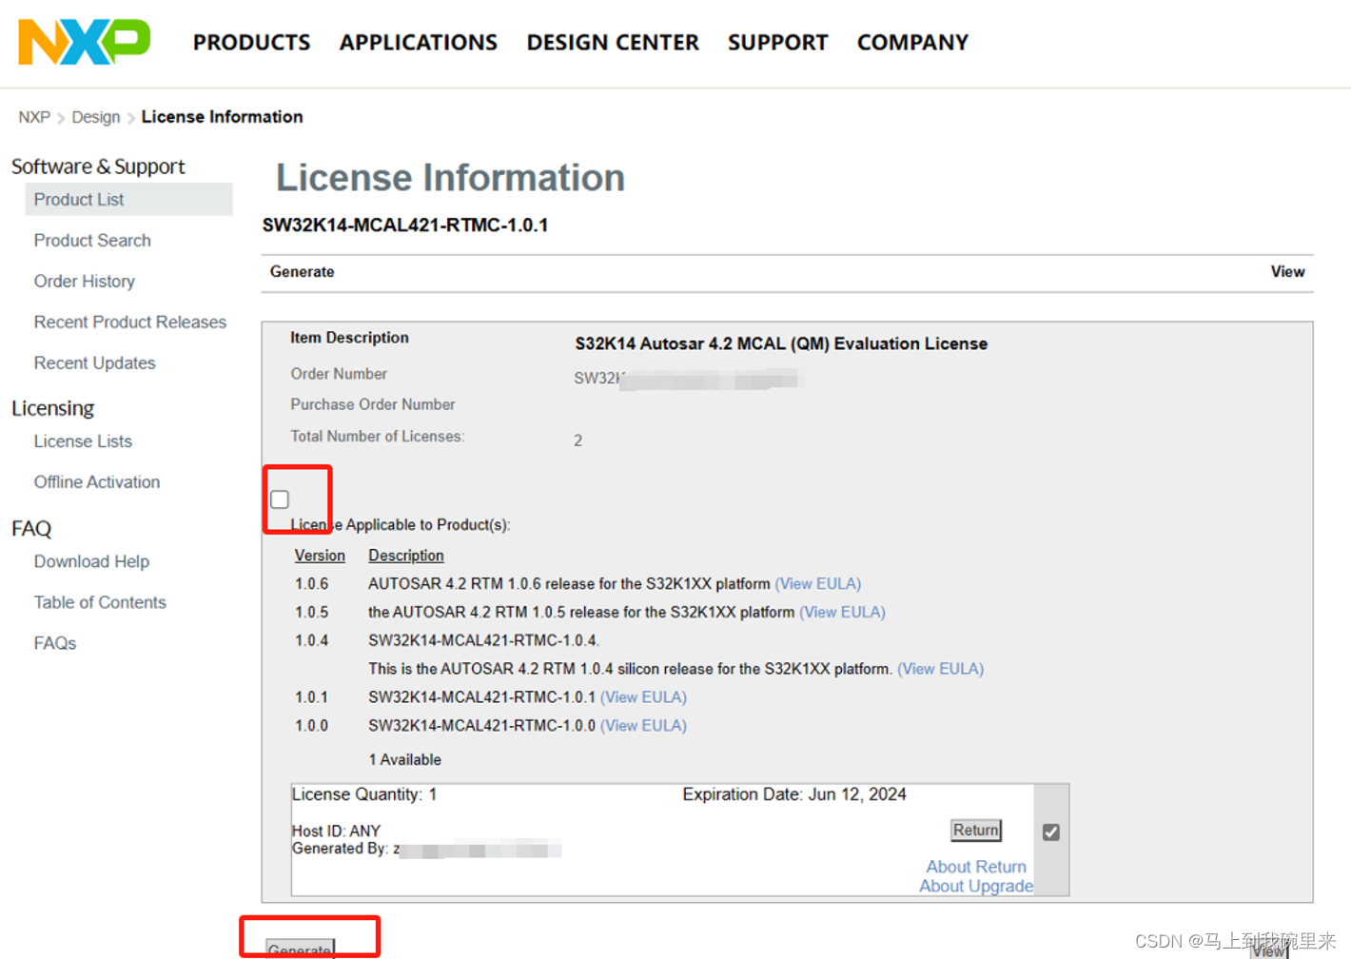
Task: Select 'S32K14 Autosar 4.2 MCAL (QM) Evaluation License' text
Action: 781,344
